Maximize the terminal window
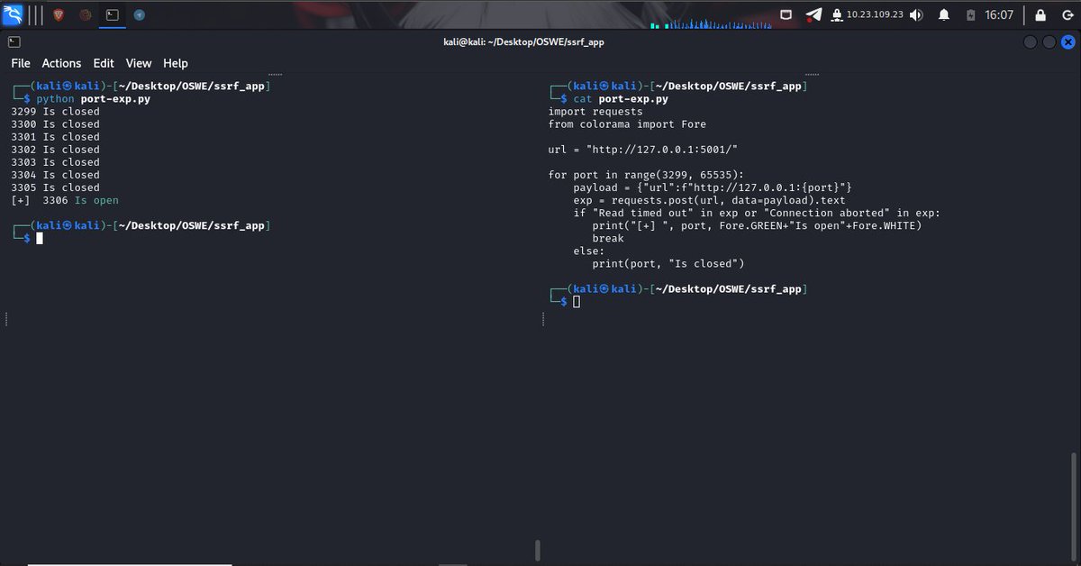 point(1049,42)
